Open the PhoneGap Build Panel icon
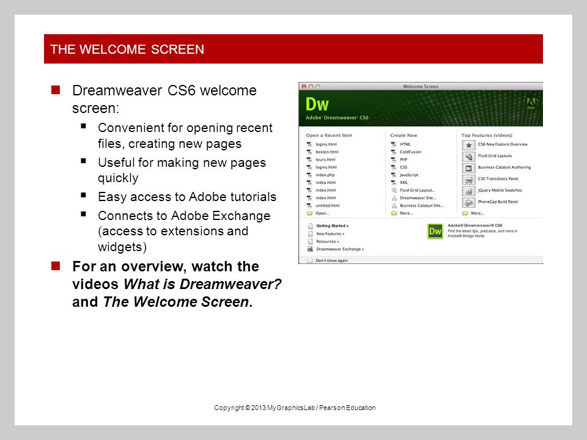The height and width of the screenshot is (440, 587). [468, 202]
